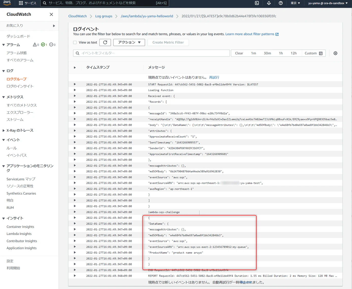Screen dimensions: 352x289
Task: Expand the Loading function log row
Action: tap(75, 90)
